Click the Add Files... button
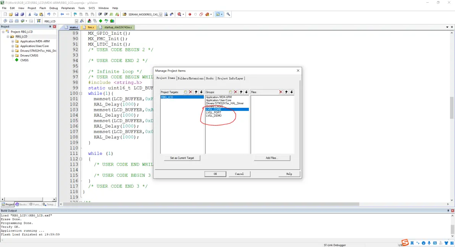Viewport: 455px width, 247px height. click(x=272, y=158)
